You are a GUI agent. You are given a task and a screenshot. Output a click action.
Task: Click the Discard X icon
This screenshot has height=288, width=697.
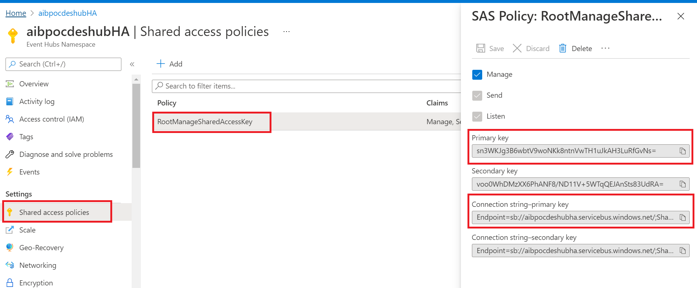click(517, 48)
